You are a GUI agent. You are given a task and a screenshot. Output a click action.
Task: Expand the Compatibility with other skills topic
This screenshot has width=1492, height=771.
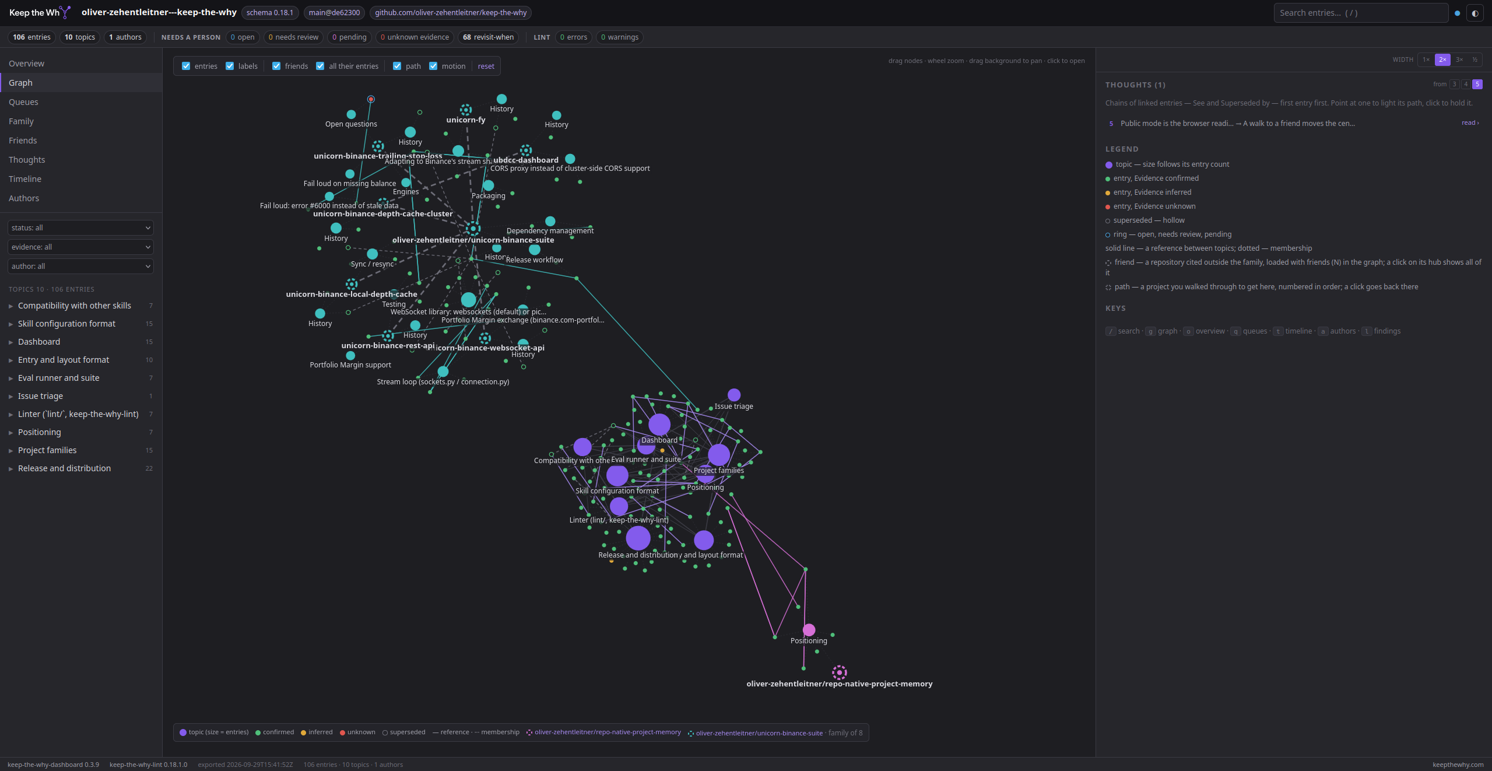click(81, 306)
